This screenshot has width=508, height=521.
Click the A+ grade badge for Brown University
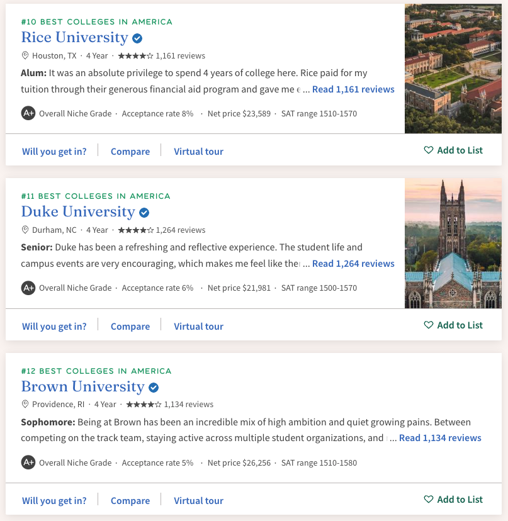pyautogui.click(x=28, y=462)
